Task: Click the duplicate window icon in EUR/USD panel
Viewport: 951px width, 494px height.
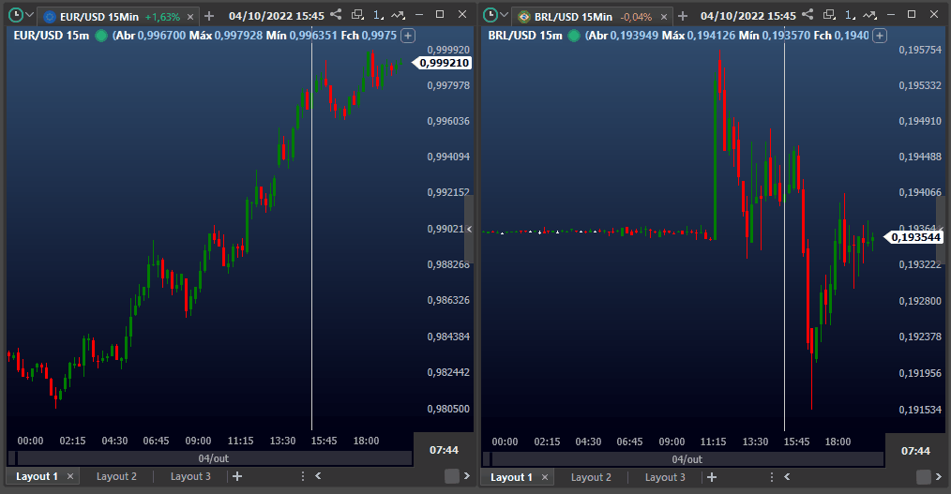Action: click(x=357, y=15)
